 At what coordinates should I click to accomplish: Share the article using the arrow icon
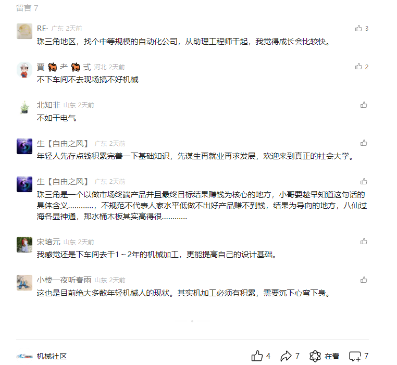pos(290,356)
